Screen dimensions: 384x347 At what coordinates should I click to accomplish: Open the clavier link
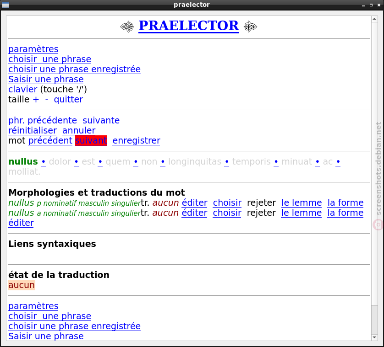click(23, 89)
